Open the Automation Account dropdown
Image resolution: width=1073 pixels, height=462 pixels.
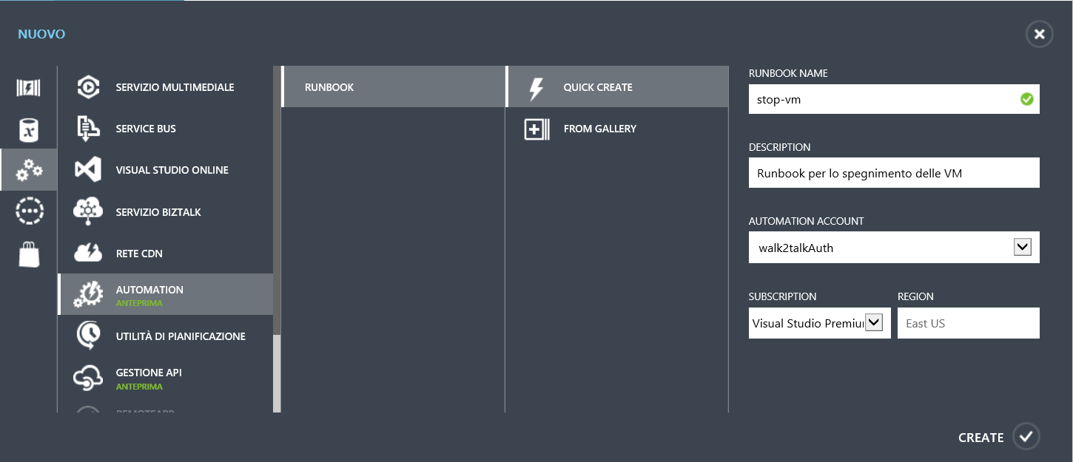tap(894, 248)
